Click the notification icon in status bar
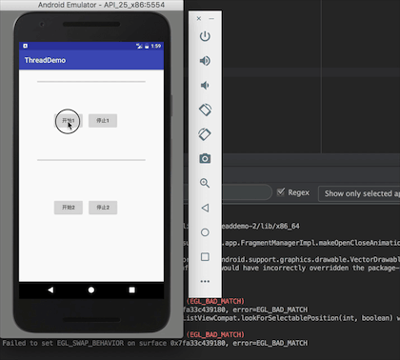The height and width of the screenshot is (360, 400). coord(26,46)
